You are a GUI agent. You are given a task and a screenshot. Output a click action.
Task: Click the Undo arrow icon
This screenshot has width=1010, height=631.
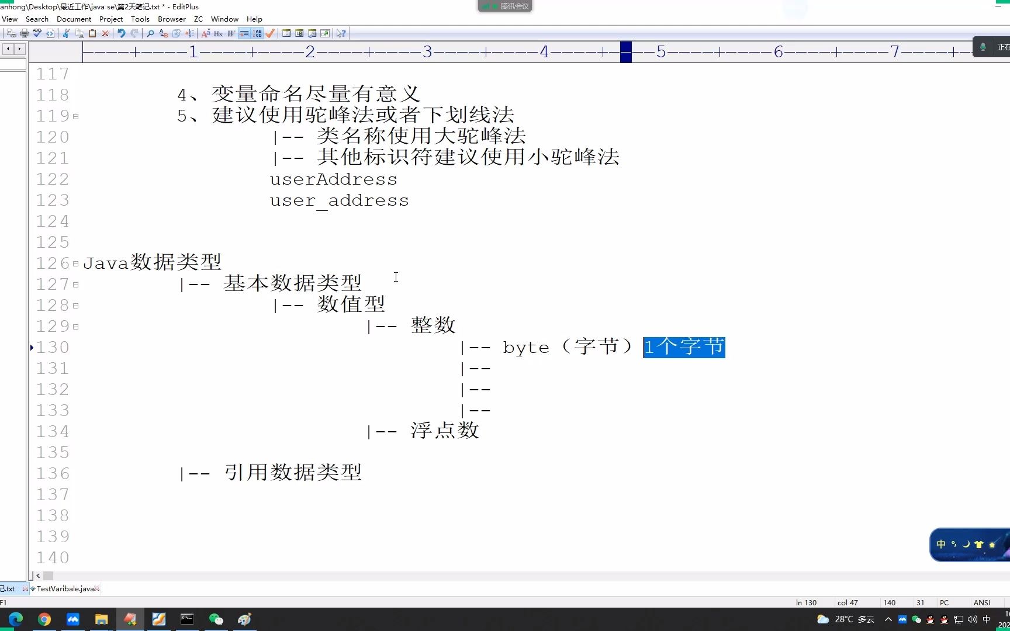pos(121,33)
